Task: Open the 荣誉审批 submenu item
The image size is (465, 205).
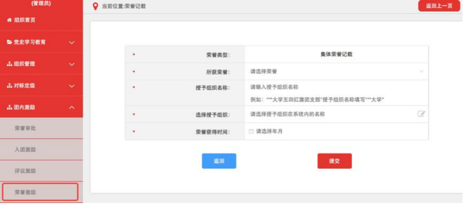Action: pos(26,128)
